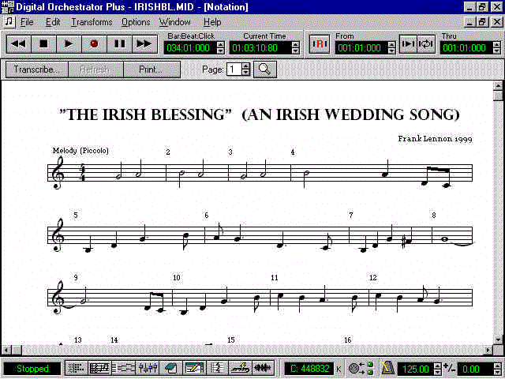Click the application icon in the title bar
Image resolution: width=505 pixels, height=379 pixels.
coord(8,7)
